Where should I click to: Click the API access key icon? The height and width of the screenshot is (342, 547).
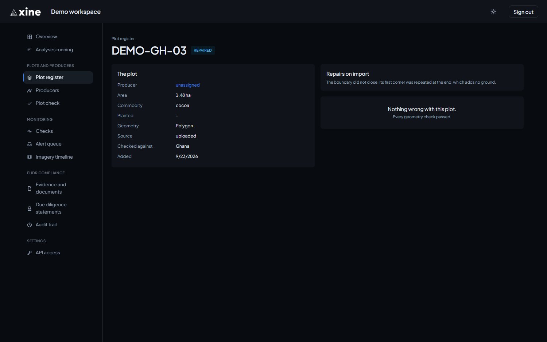pos(30,253)
